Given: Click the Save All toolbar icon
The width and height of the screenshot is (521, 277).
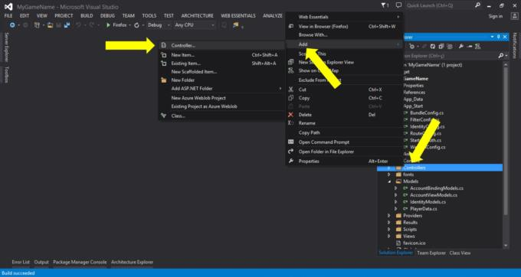Looking at the screenshot, I should coord(67,25).
